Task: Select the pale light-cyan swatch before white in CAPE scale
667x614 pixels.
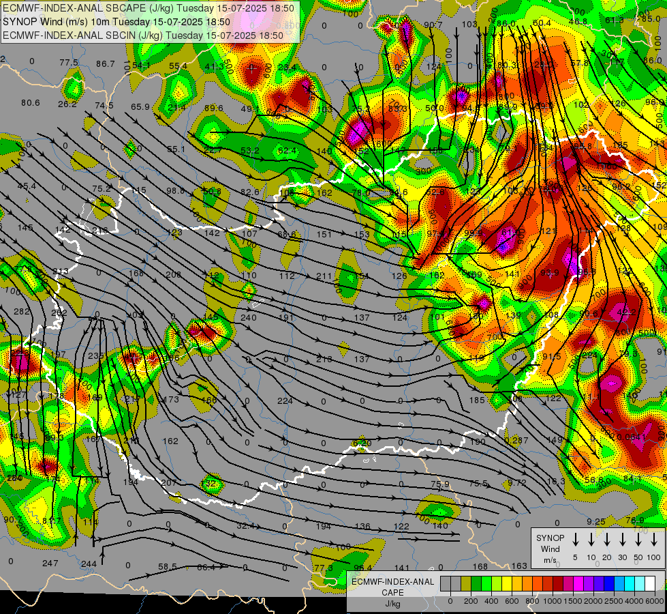Action: coord(639,583)
